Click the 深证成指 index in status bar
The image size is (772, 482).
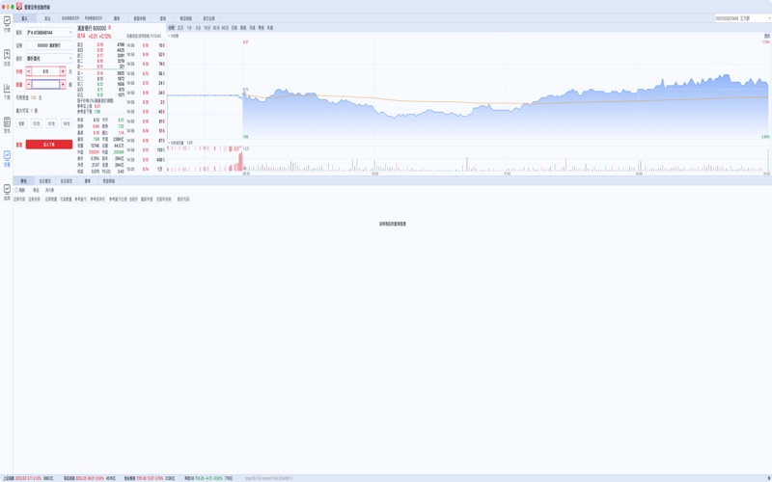[89, 478]
